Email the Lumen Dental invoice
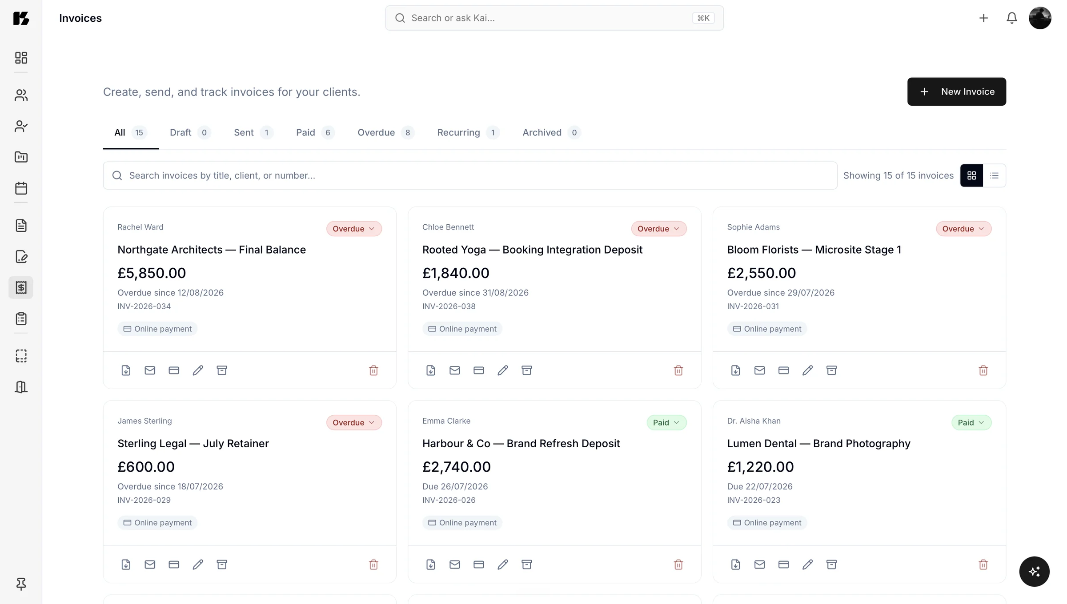 (x=760, y=564)
